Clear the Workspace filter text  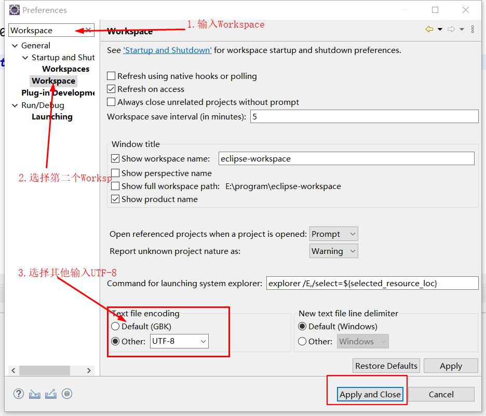[88, 30]
